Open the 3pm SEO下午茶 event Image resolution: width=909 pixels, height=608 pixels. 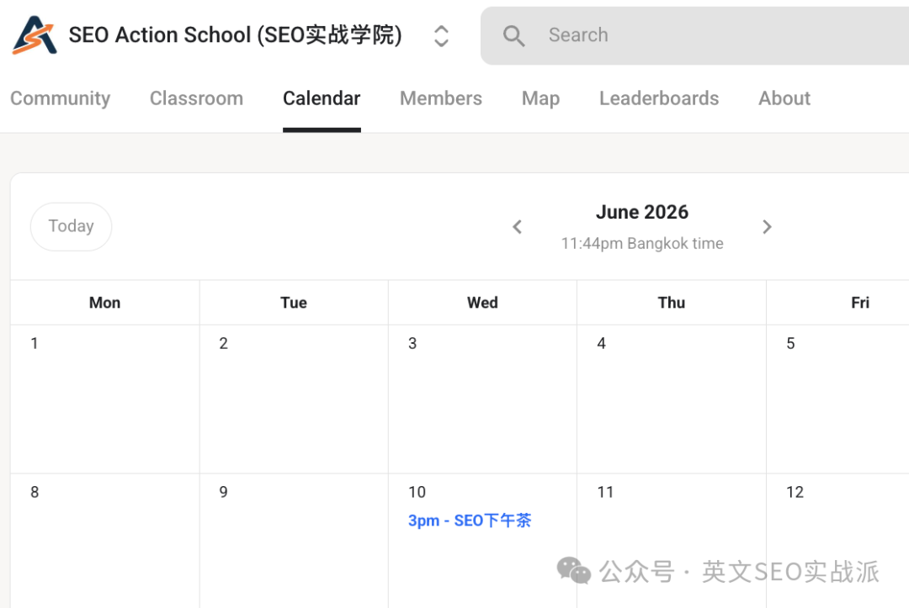coord(470,521)
